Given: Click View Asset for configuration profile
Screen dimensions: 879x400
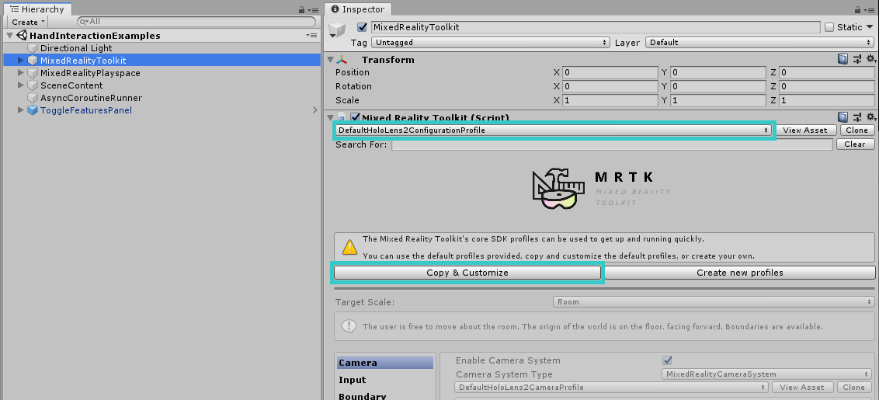Looking at the screenshot, I should (x=805, y=130).
